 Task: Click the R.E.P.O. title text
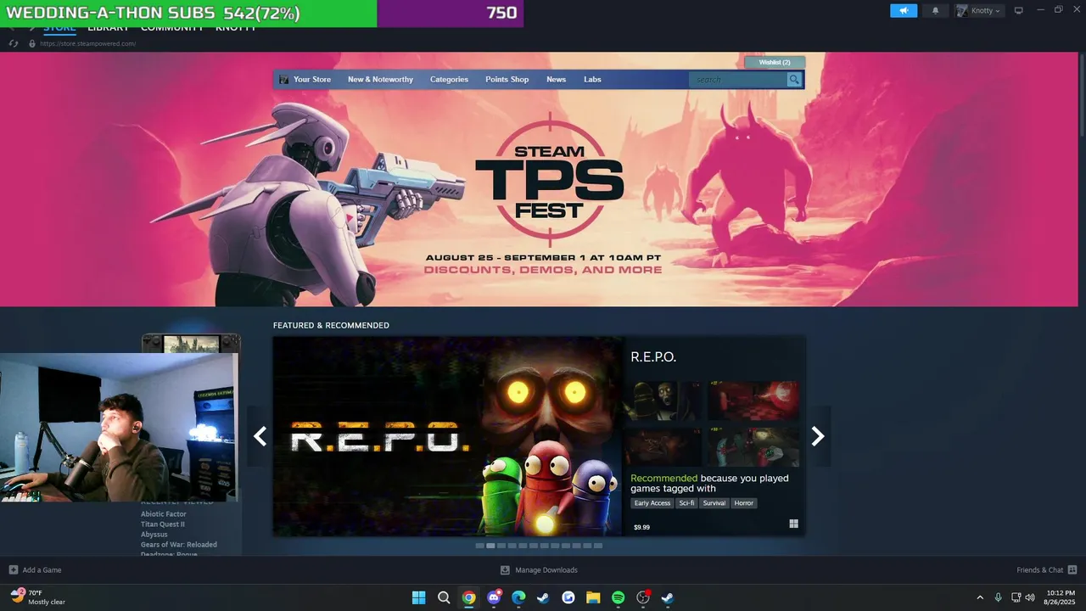653,357
